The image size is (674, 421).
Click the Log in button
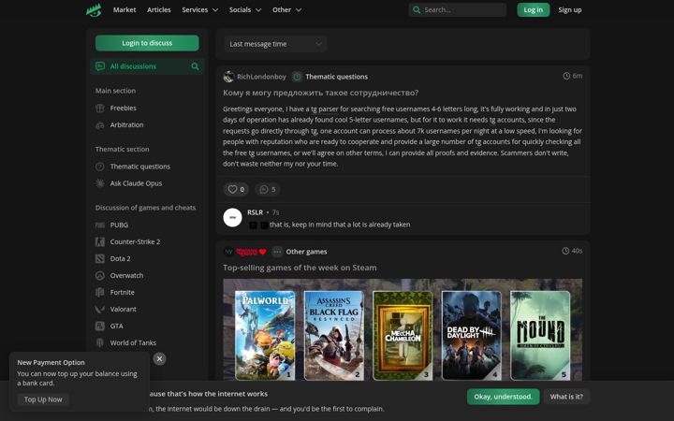[533, 10]
